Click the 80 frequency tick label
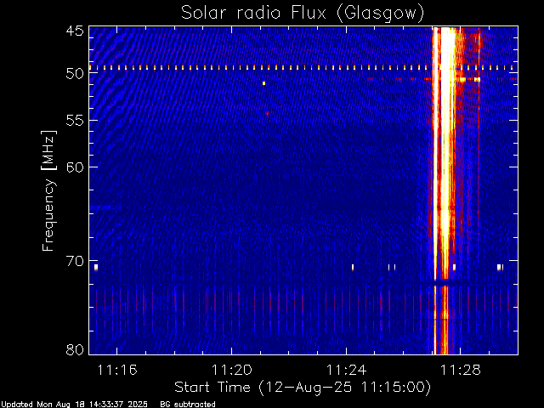This screenshot has width=544, height=408. pos(75,349)
